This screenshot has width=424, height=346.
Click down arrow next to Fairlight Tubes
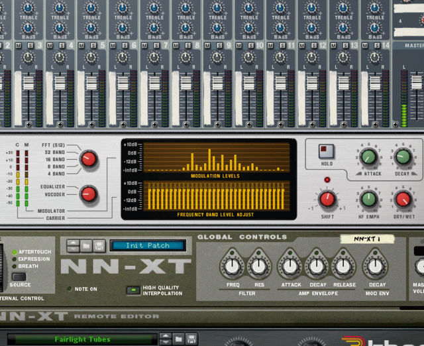point(166,342)
